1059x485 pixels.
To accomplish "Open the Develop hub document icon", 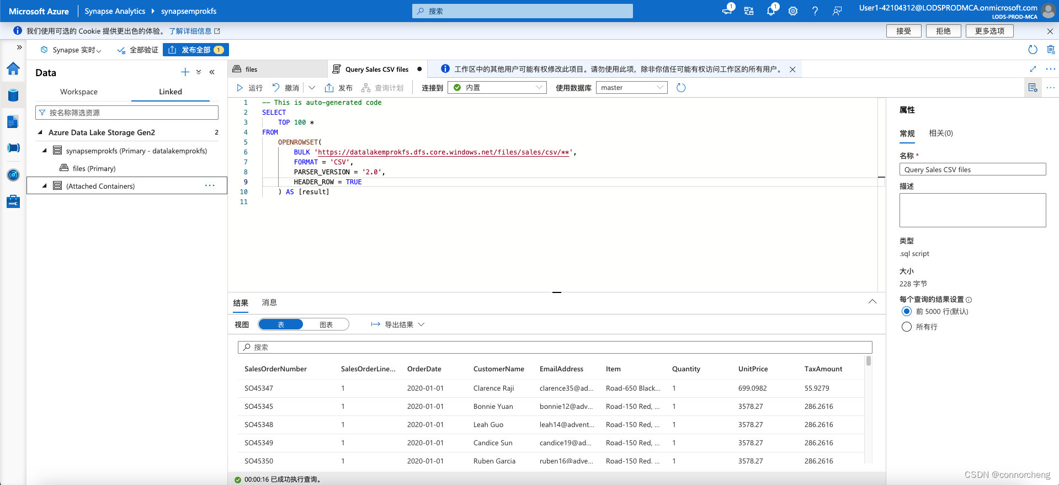I will (13, 122).
